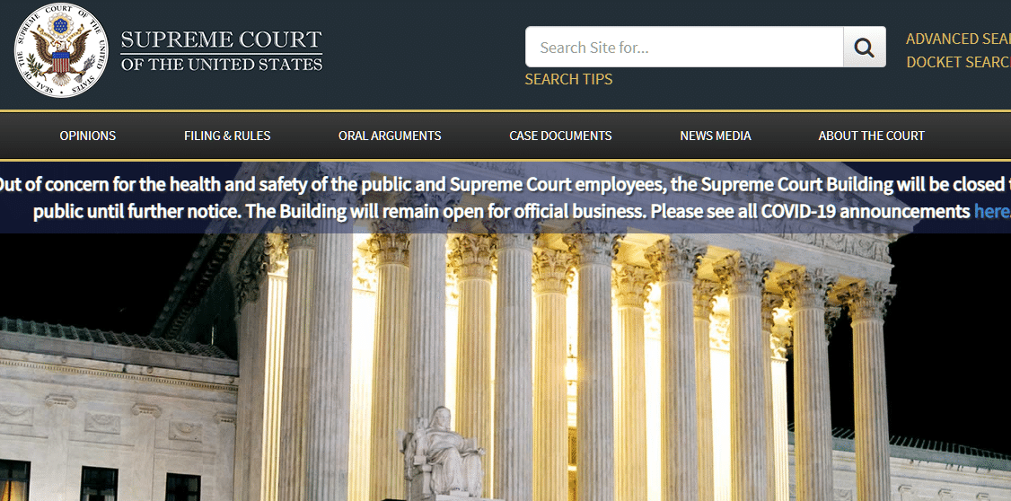Click the Supreme Court seal logo
This screenshot has width=1011, height=501.
61,50
